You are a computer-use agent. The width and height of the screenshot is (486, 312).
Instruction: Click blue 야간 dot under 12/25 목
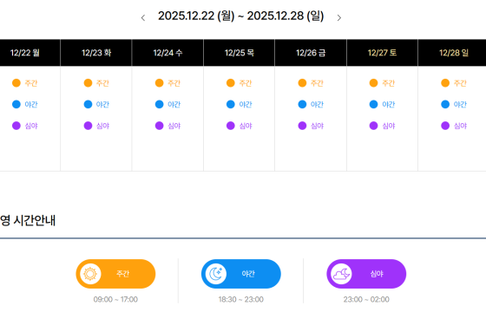click(231, 104)
